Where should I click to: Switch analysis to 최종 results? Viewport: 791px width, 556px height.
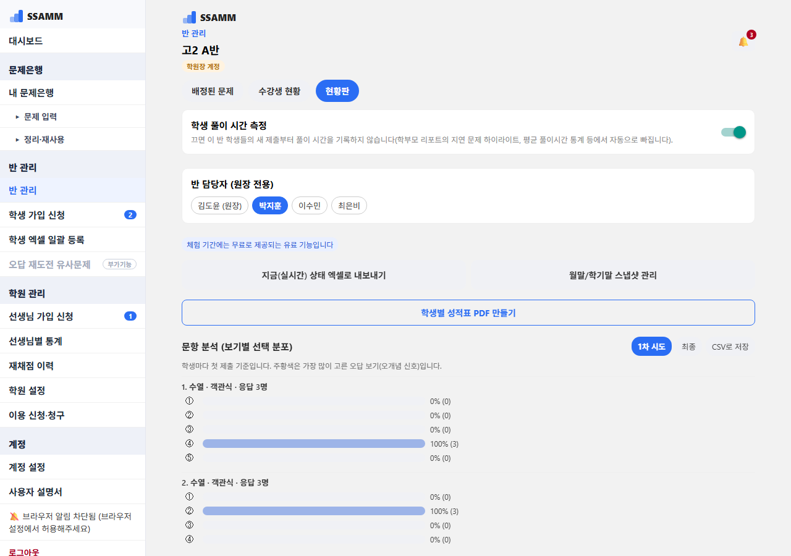(688, 347)
